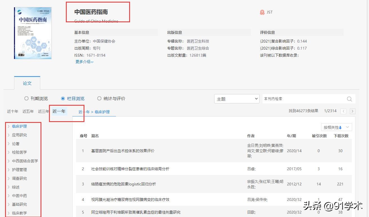The image size is (369, 217).
Task: Open the 按相关性 sorting dropdown
Action: pos(337,127)
